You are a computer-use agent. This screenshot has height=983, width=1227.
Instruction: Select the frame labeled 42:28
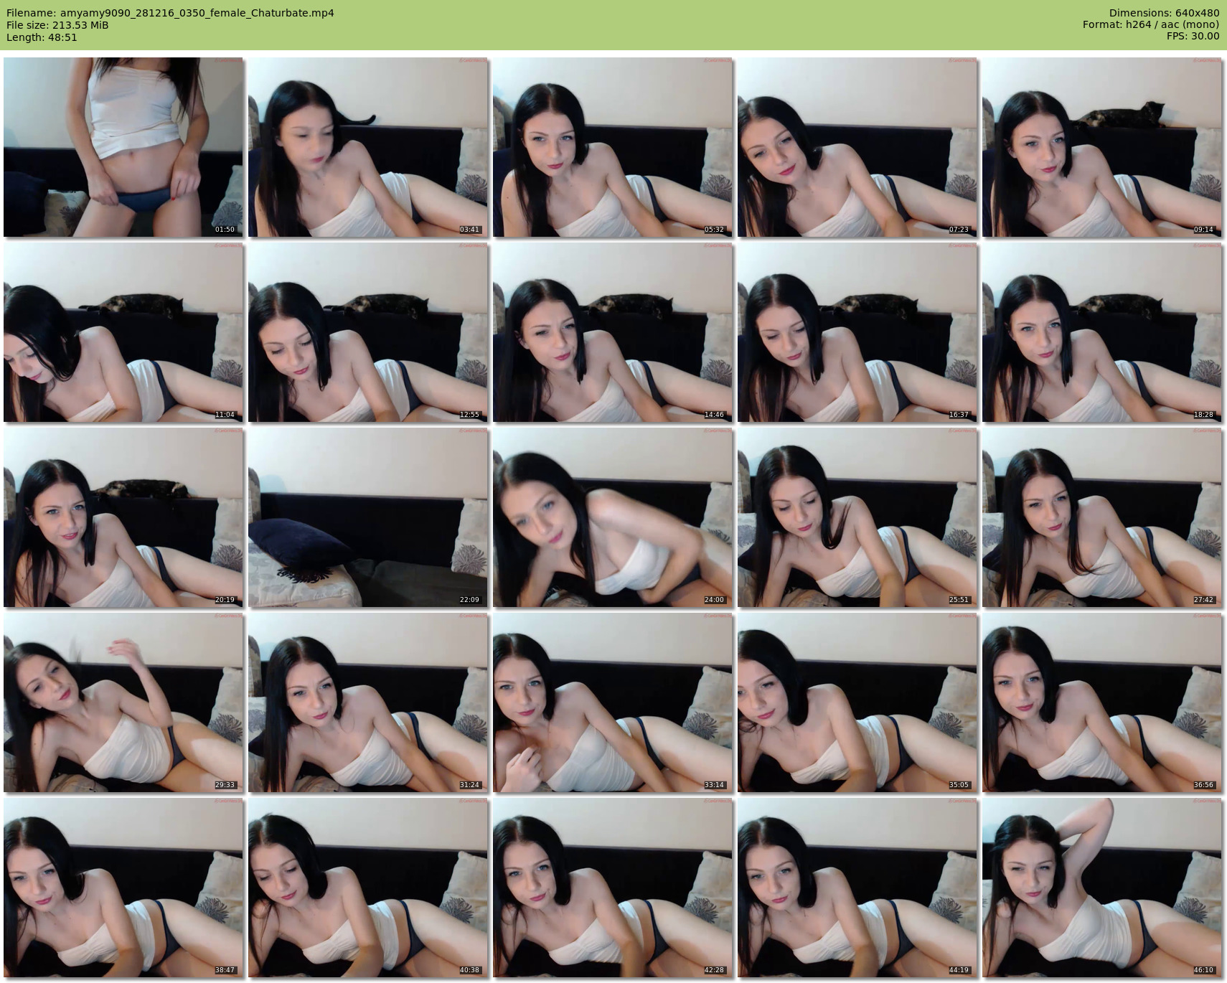click(612, 888)
